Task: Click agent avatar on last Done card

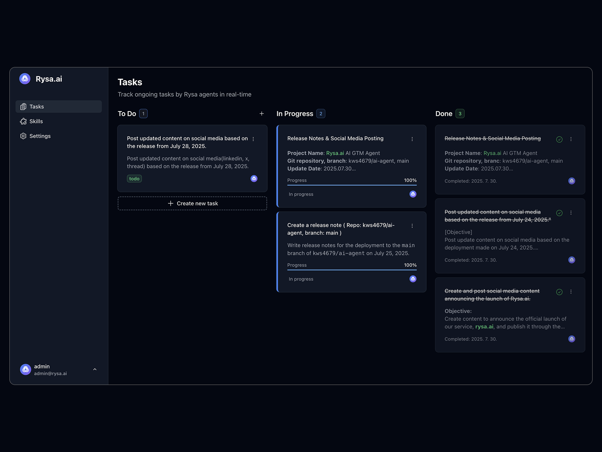Action: click(x=572, y=339)
